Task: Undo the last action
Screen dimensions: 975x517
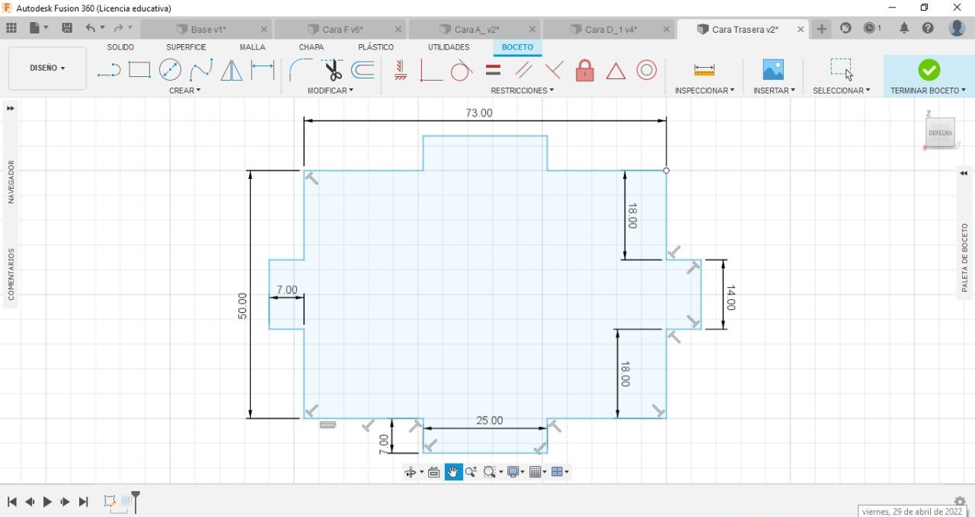Action: click(91, 28)
